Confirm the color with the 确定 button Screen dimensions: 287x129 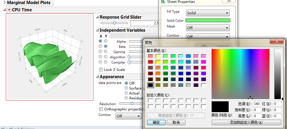click(156, 122)
